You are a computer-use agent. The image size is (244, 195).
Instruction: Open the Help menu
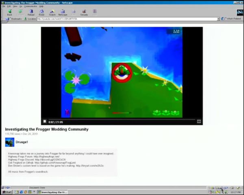pos(41,6)
